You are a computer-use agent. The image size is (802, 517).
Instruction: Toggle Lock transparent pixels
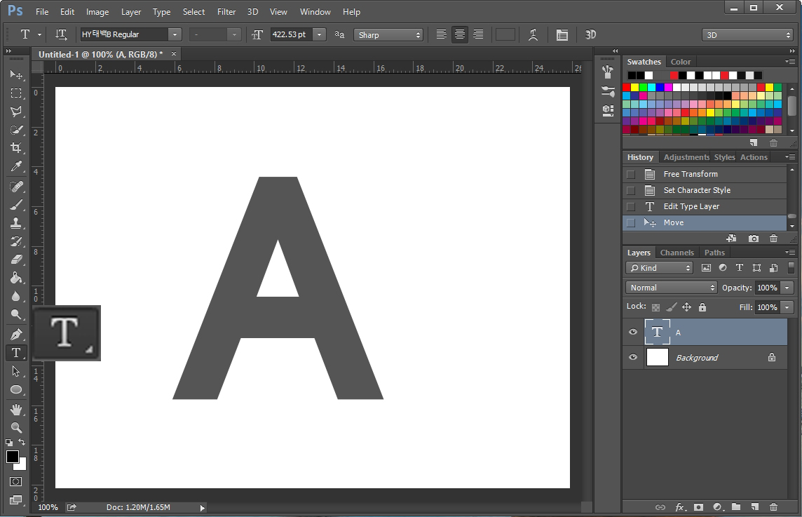(655, 307)
